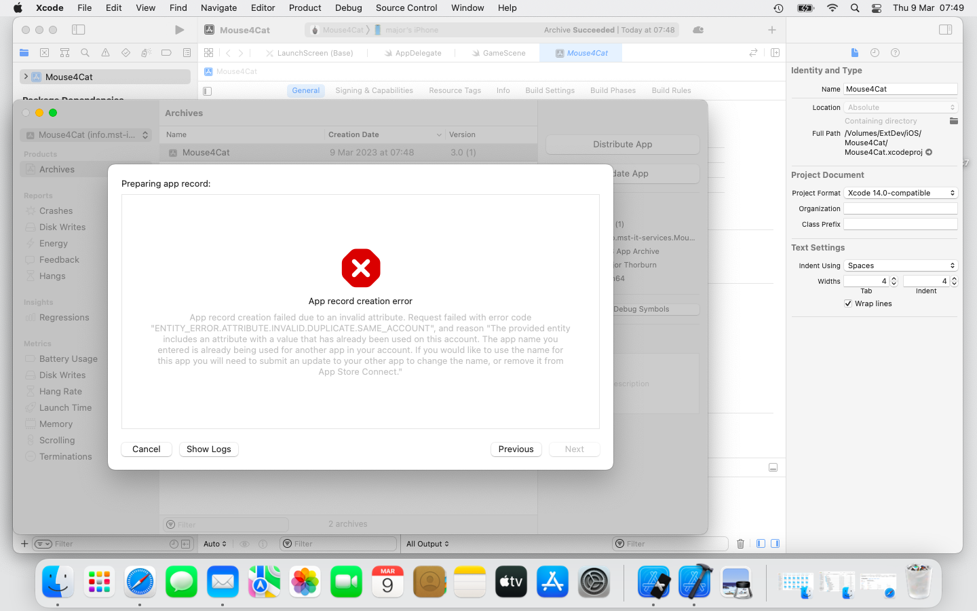
Task: Click the Run (play) button in toolbar
Action: point(179,30)
